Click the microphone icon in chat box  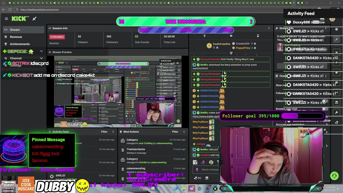pyautogui.click(x=197, y=169)
